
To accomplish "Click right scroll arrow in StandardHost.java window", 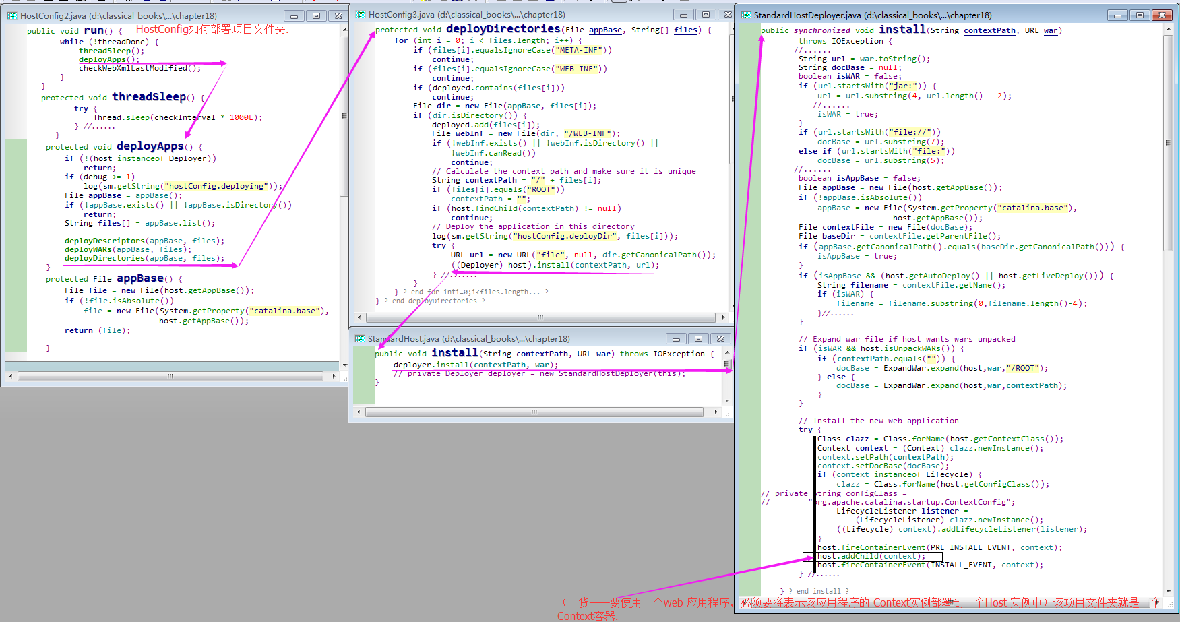I will click(716, 412).
